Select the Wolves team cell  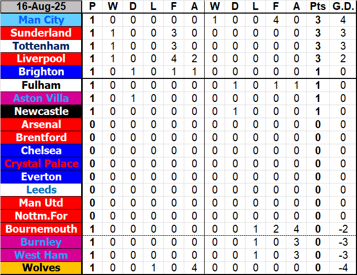(41, 268)
